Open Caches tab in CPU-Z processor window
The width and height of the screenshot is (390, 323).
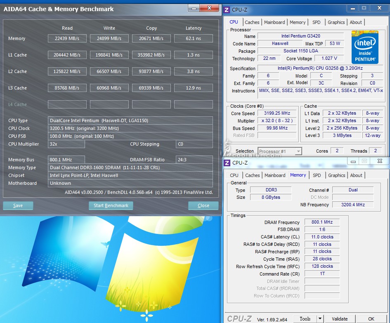[x=252, y=22]
